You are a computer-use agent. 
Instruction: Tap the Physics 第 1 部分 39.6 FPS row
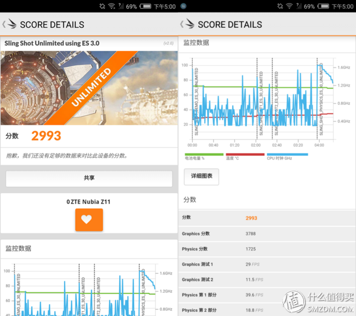click(267, 295)
